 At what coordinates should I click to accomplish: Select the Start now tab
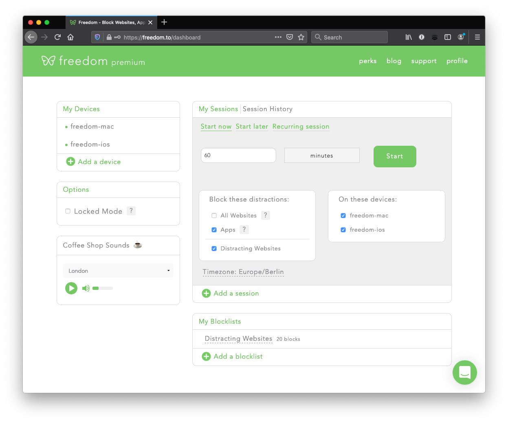click(x=216, y=127)
